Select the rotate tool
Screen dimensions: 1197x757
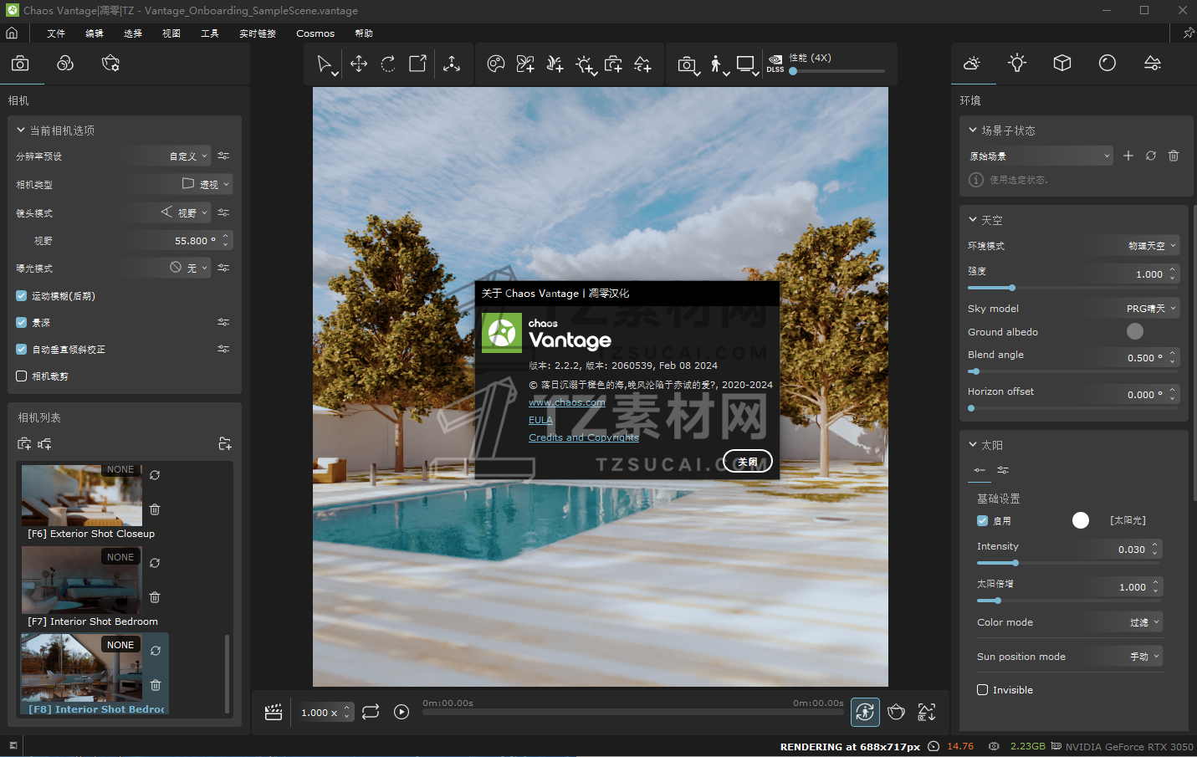(388, 64)
